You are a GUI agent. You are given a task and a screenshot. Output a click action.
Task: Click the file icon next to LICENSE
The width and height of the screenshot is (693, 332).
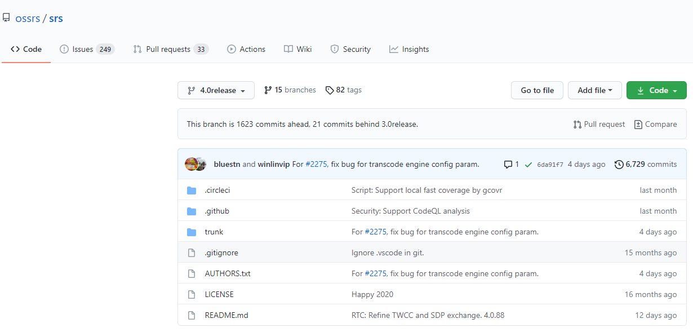point(192,295)
